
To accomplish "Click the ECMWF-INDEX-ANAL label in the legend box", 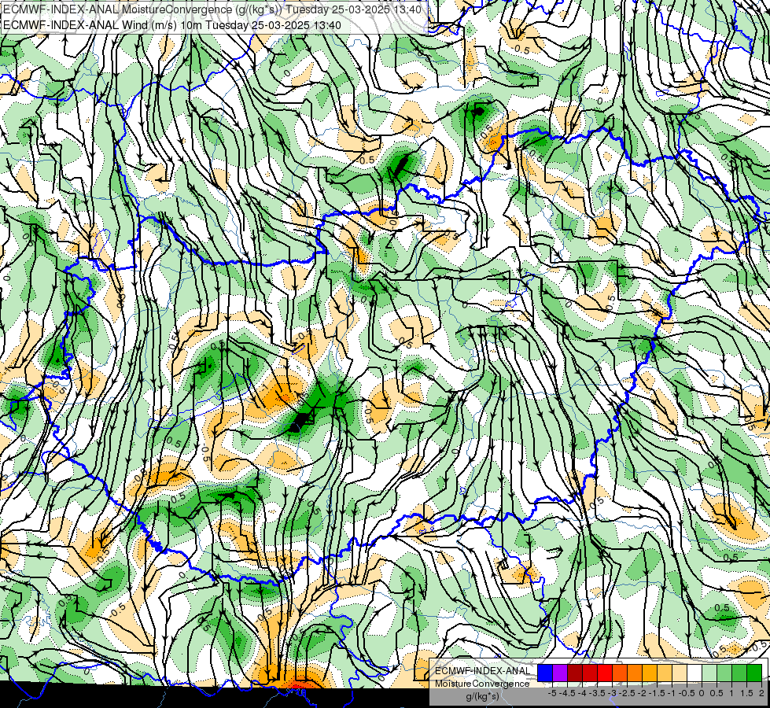I will [483, 671].
